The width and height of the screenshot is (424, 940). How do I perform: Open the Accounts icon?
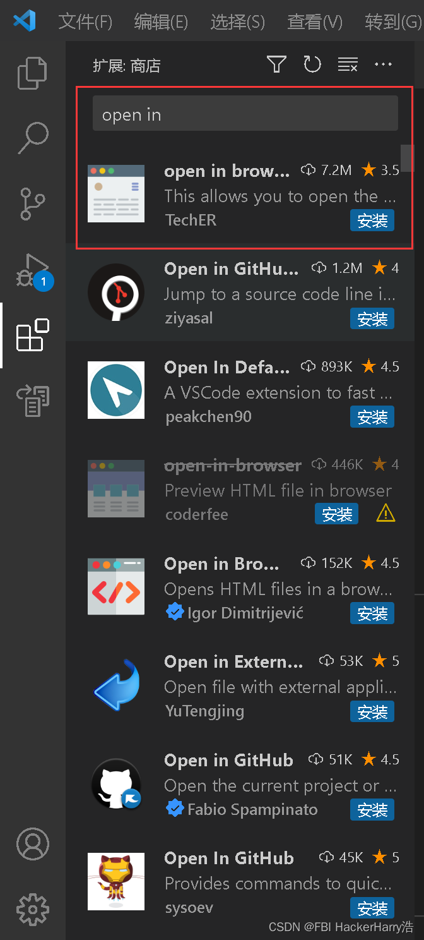[x=32, y=843]
